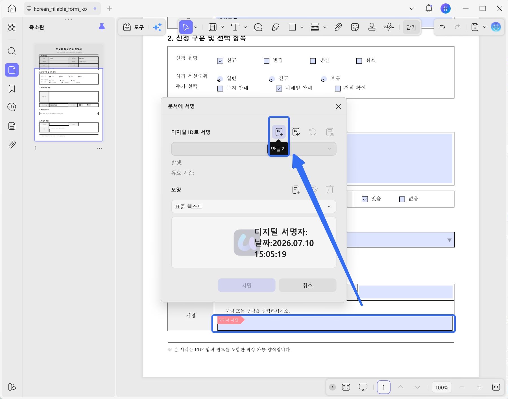
Task: Import a digital ID icon
Action: click(x=296, y=132)
